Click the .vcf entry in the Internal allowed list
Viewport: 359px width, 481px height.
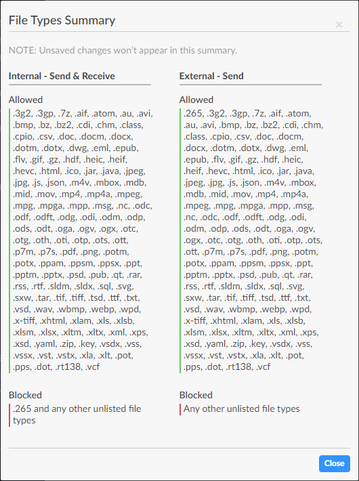tap(93, 367)
